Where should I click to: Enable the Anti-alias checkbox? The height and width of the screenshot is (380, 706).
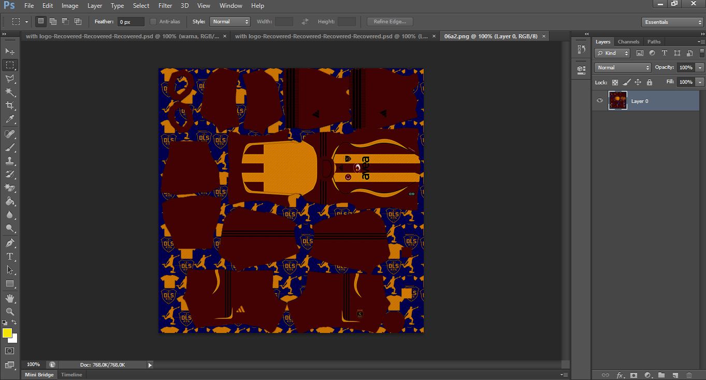pyautogui.click(x=153, y=22)
